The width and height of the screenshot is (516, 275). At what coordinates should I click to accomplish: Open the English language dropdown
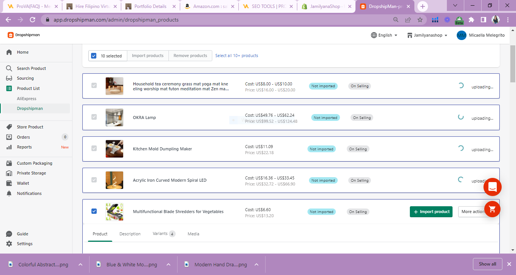click(x=384, y=35)
